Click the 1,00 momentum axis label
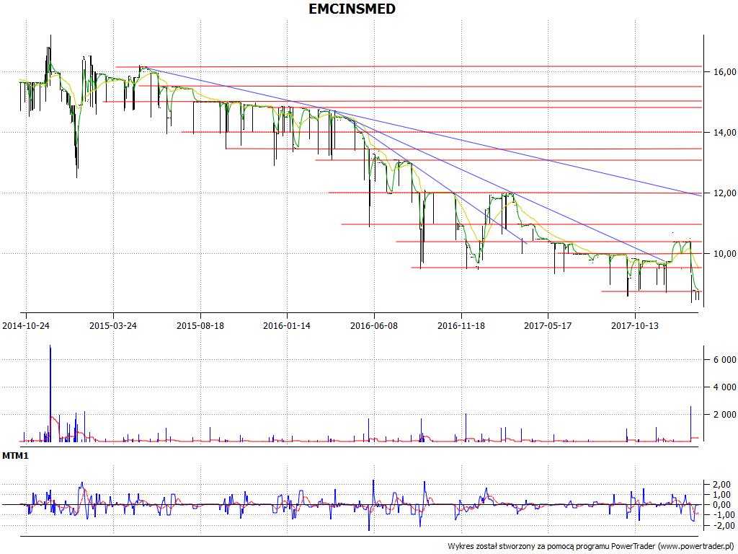 point(723,495)
